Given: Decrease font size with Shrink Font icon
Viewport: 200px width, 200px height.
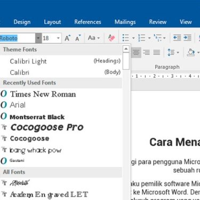Looking at the screenshot, I should point(78,38).
